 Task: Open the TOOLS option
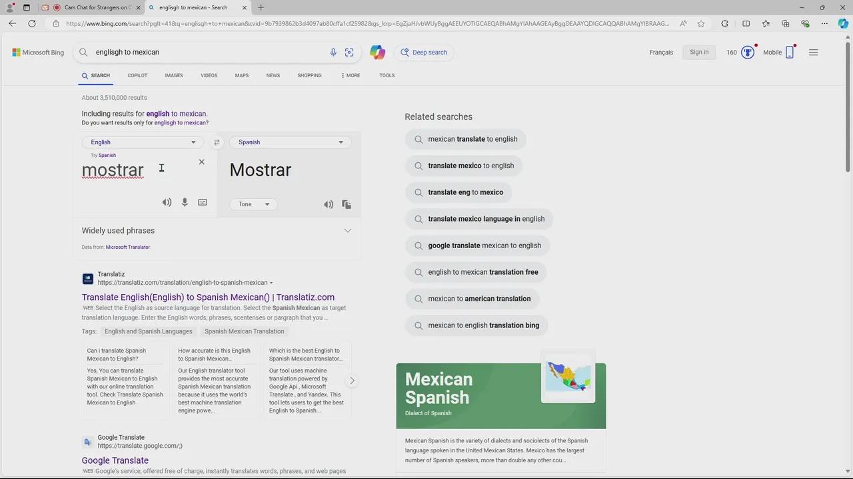(x=387, y=75)
